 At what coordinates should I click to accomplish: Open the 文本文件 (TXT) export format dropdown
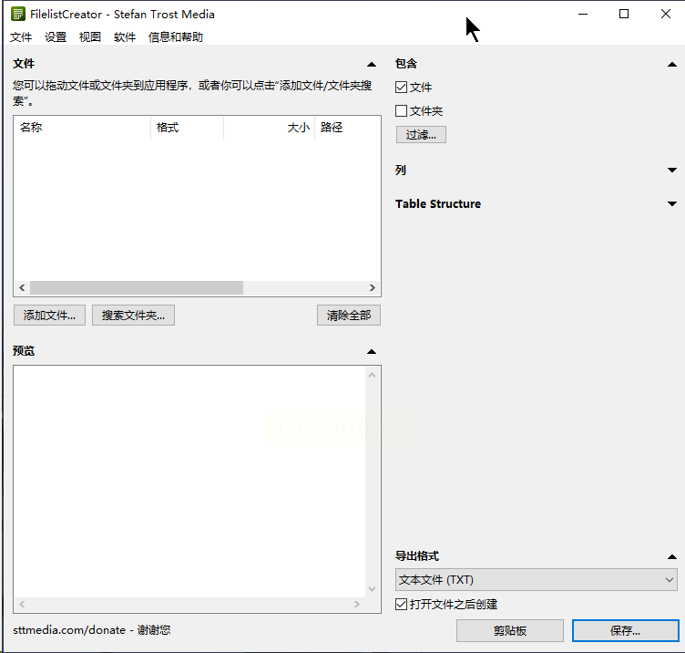(536, 579)
